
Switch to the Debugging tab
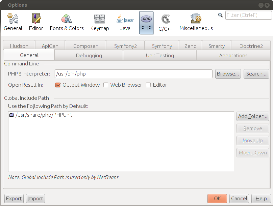89,55
